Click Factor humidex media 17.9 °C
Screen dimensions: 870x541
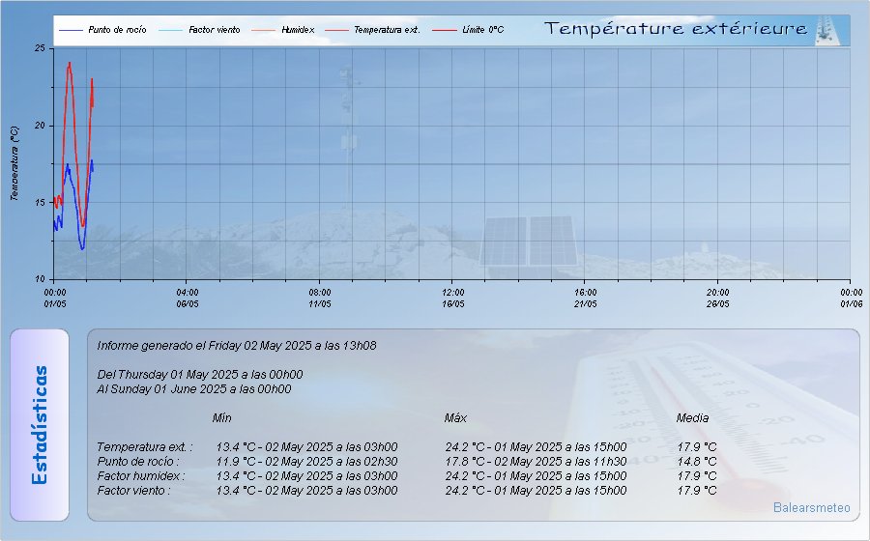pos(697,475)
